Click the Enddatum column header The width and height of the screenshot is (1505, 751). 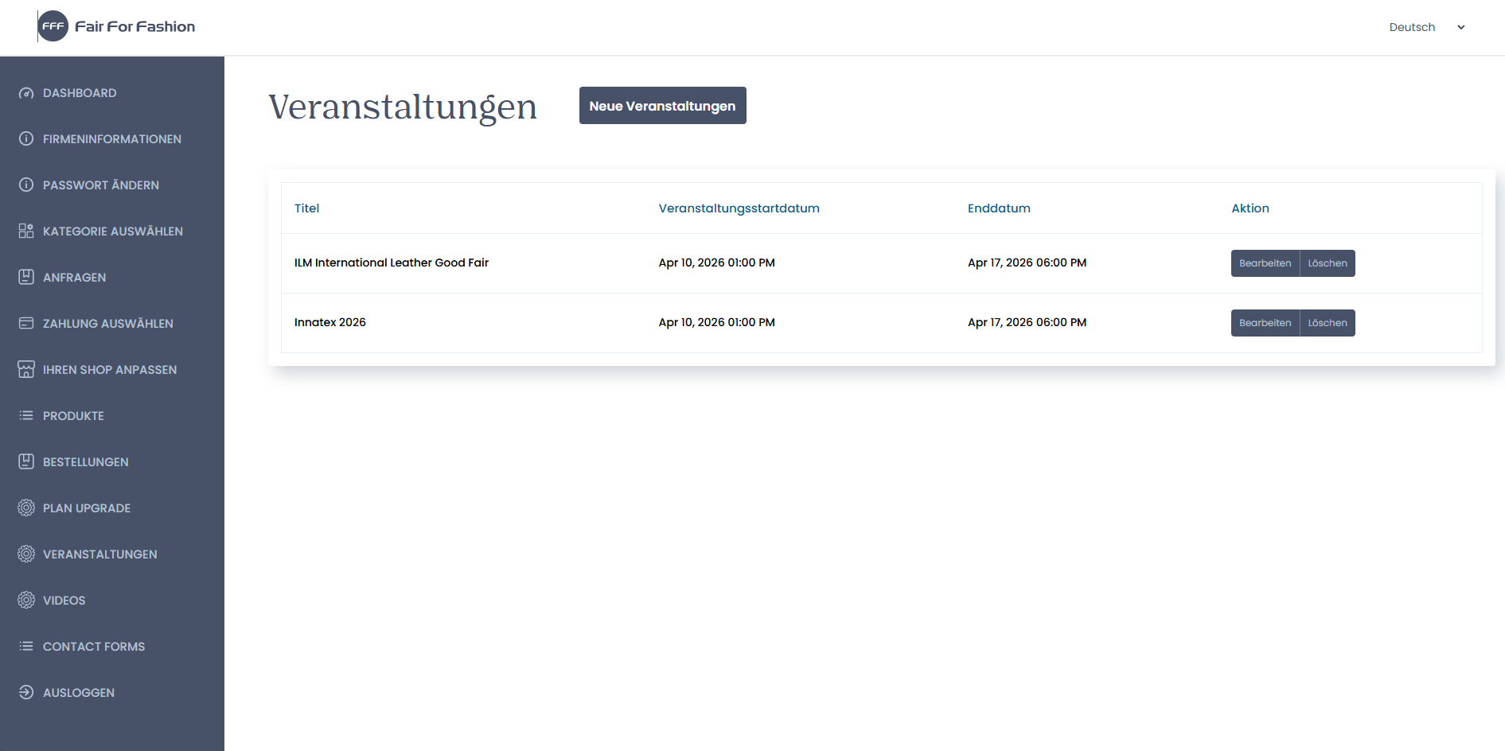point(999,208)
